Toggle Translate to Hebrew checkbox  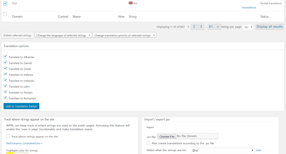pos(5,75)
